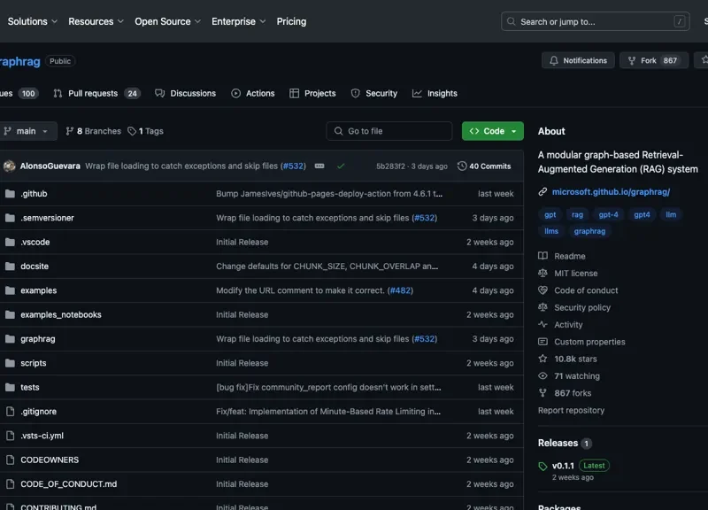Expand the Enterprise menu
This screenshot has height=510, width=708.
point(238,21)
